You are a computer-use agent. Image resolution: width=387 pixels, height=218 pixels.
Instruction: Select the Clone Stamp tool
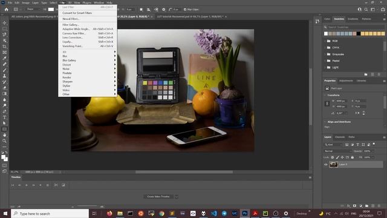tap(4, 76)
